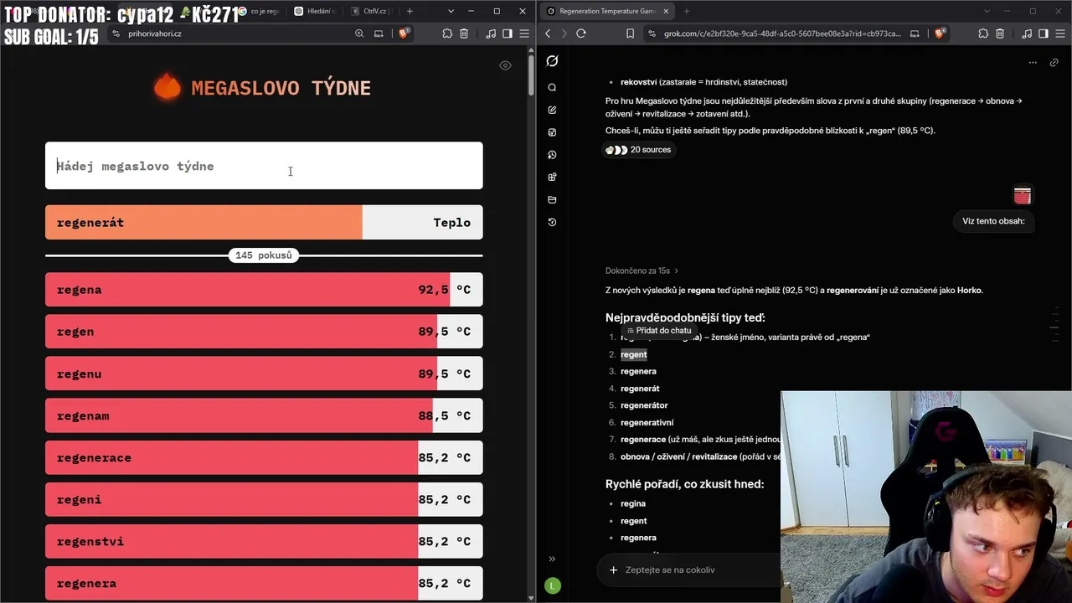Viewport: 1072px width, 603px height.
Task: Open extensions in the Grok browser window
Action: [983, 33]
